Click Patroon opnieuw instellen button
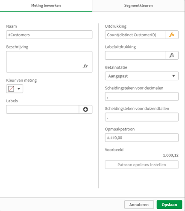The height and width of the screenshot is (211, 185). (x=142, y=165)
